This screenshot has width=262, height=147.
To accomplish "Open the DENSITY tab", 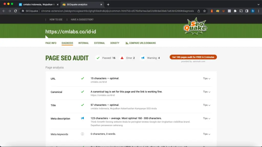I will pyautogui.click(x=115, y=43).
